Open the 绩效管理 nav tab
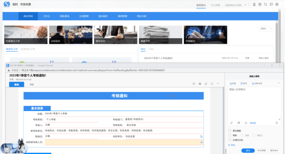Viewport: 285px width, 154px height. (122, 16)
